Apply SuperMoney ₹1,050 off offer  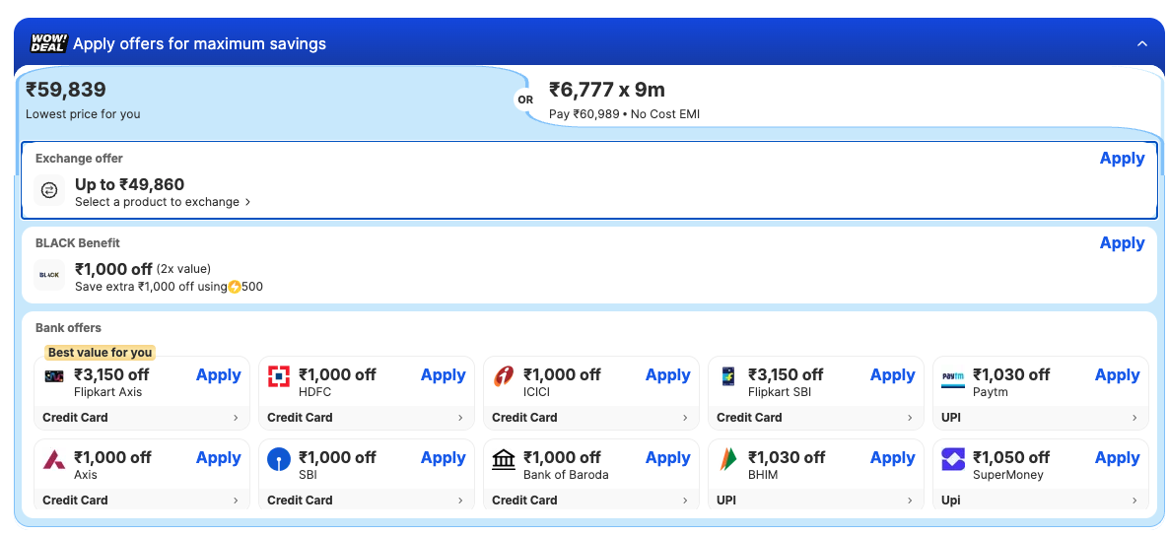pyautogui.click(x=1117, y=458)
